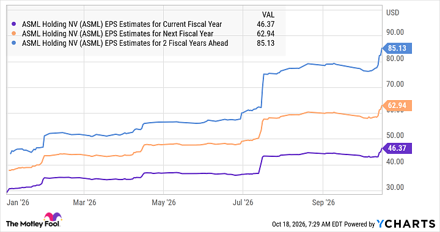The height and width of the screenshot is (232, 440).
Task: Click the blue 85.13 end-value flag
Action: pos(397,48)
